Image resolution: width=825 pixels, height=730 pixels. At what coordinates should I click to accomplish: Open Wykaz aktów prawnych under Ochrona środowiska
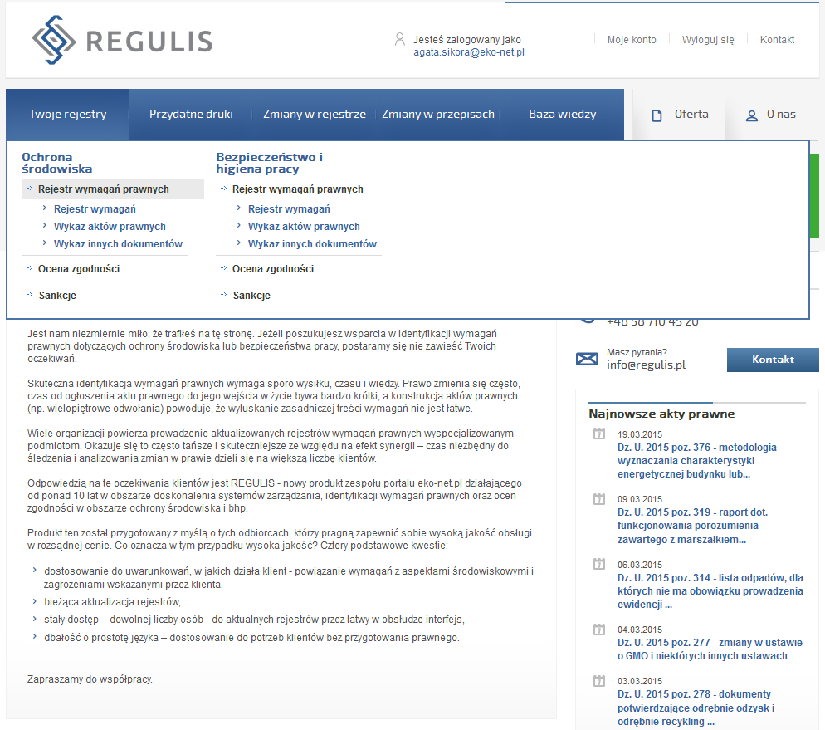tap(110, 227)
